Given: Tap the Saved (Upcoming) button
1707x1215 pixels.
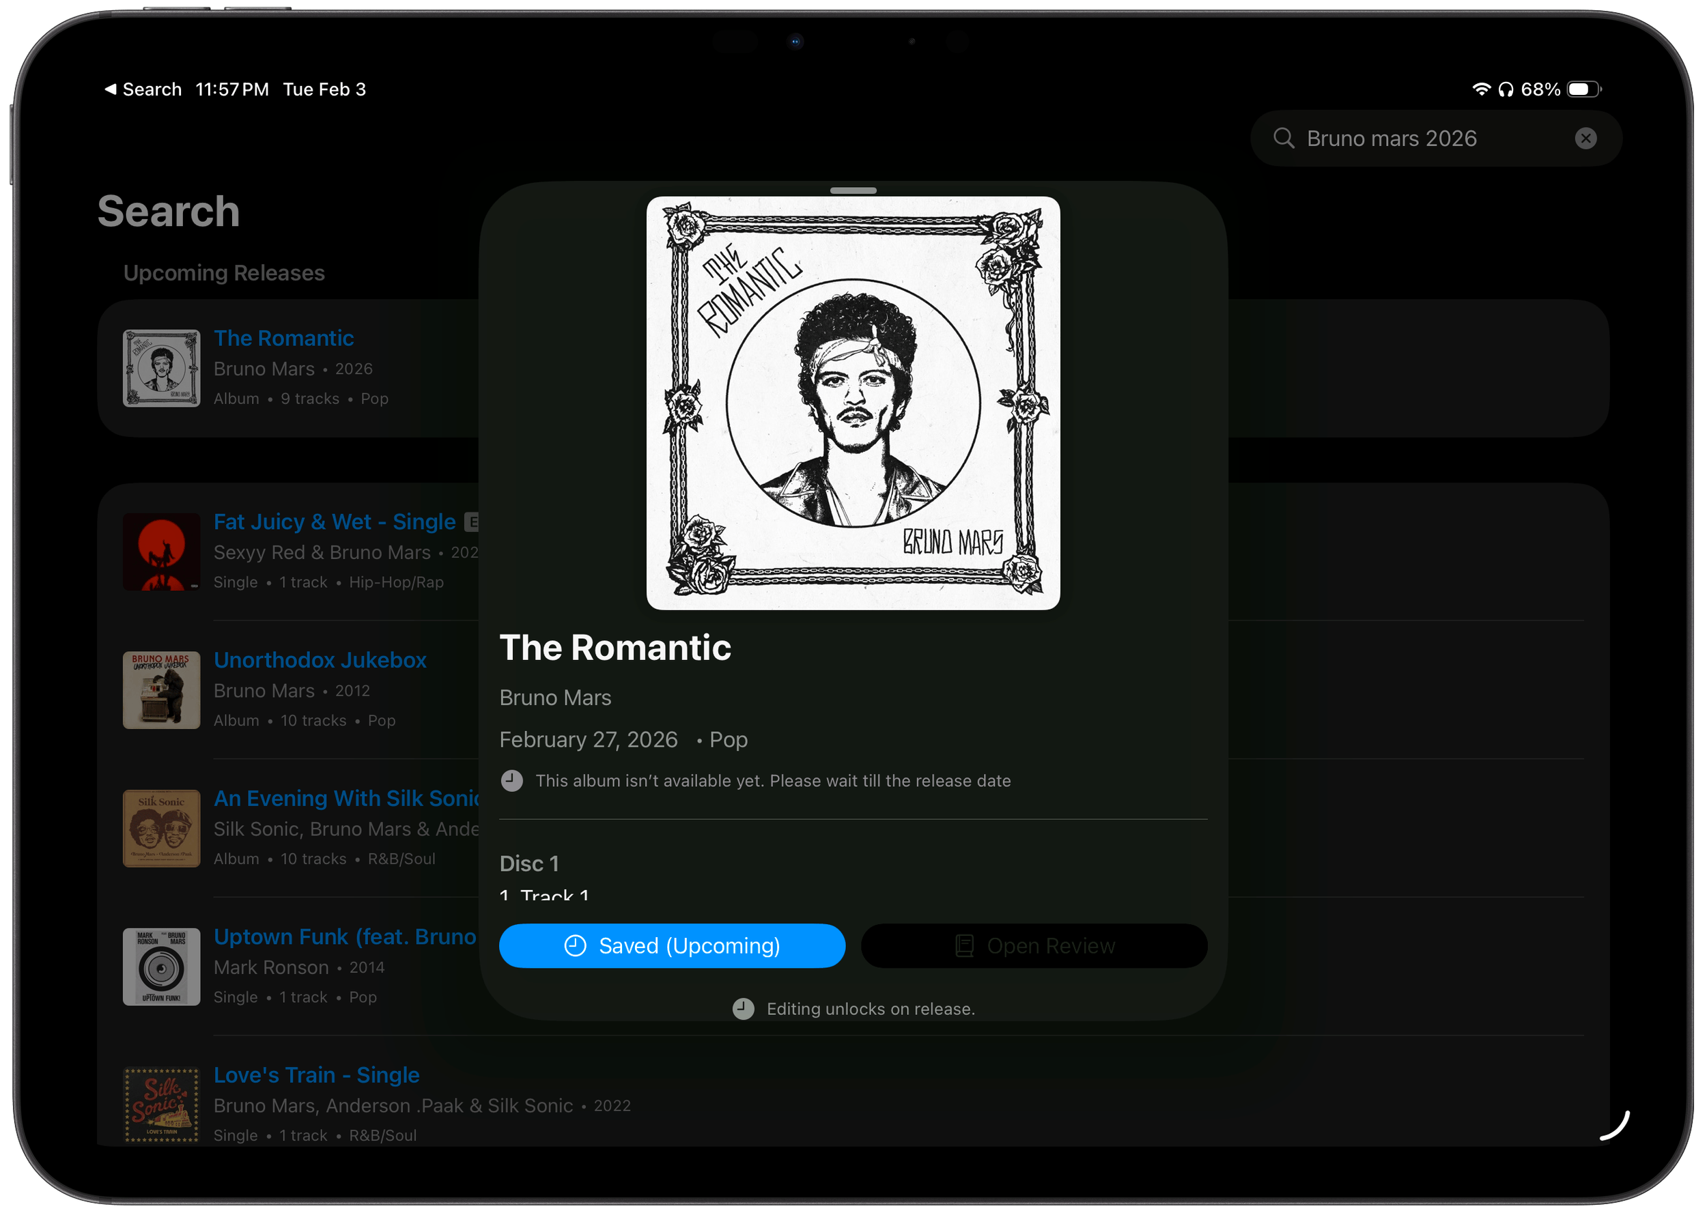Looking at the screenshot, I should pos(671,945).
